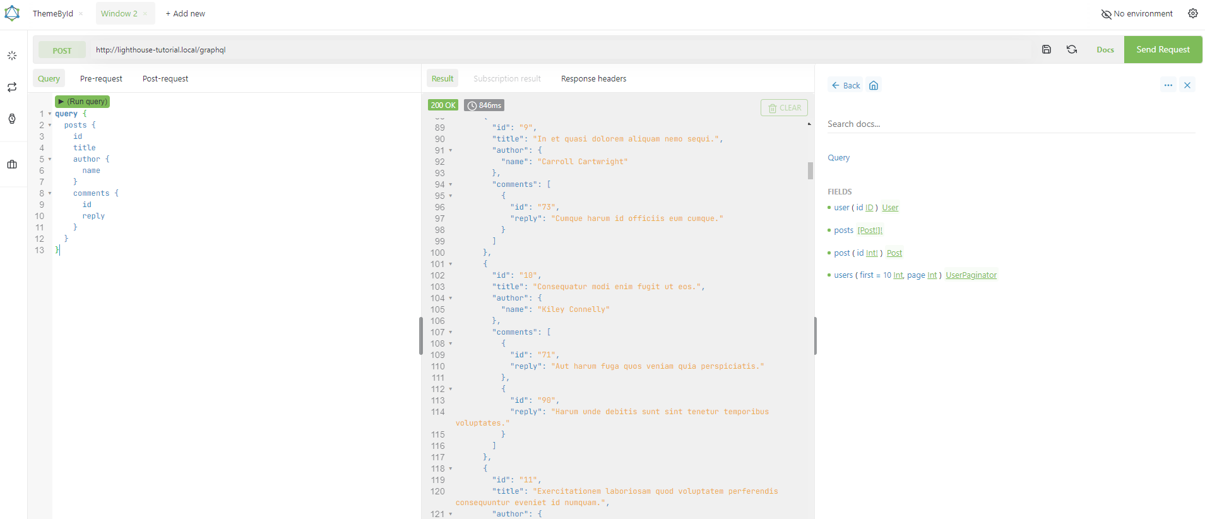Viewport: 1205px width, 519px height.
Task: Click the save query icon
Action: click(1046, 49)
